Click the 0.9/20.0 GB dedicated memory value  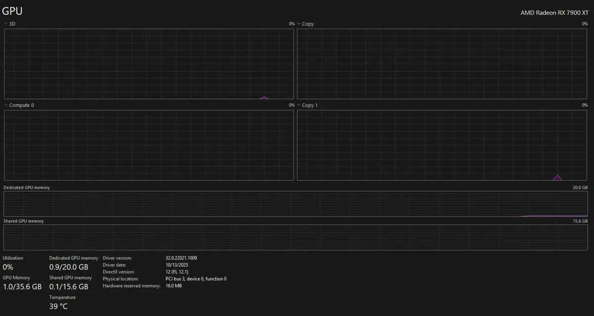(69, 267)
